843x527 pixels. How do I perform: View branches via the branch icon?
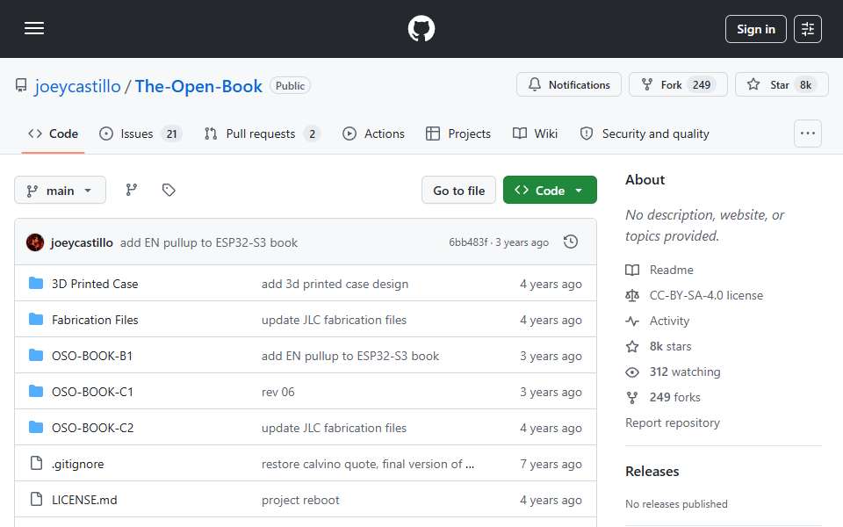point(131,190)
